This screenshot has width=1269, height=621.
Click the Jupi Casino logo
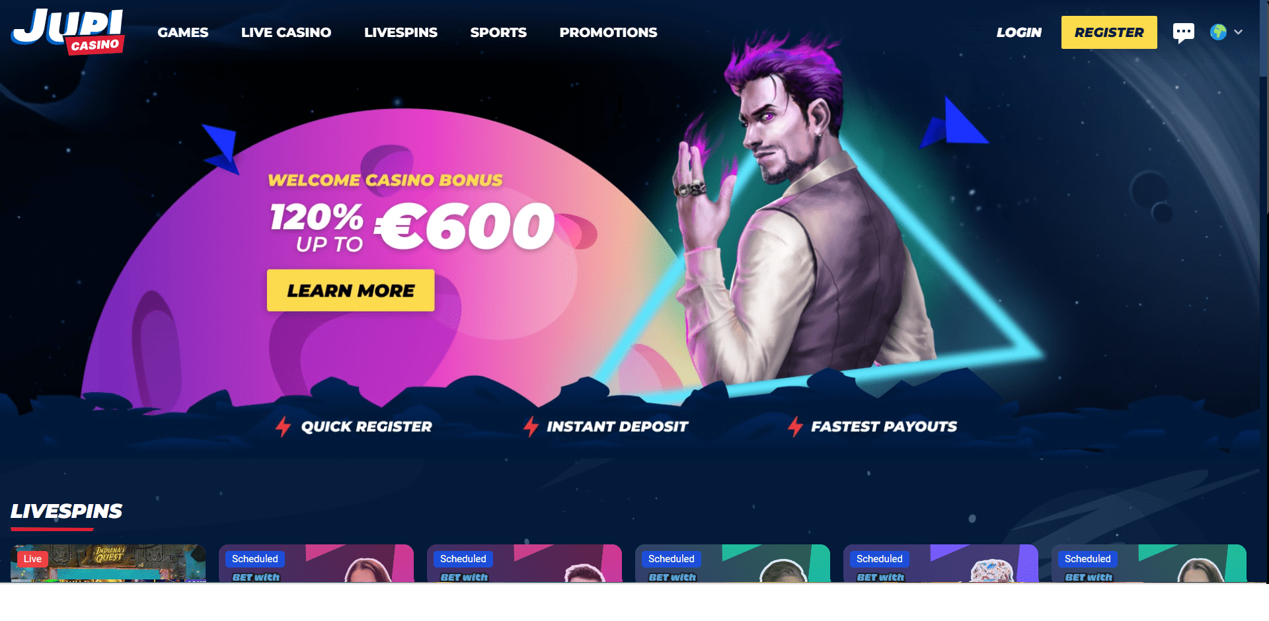pyautogui.click(x=67, y=31)
